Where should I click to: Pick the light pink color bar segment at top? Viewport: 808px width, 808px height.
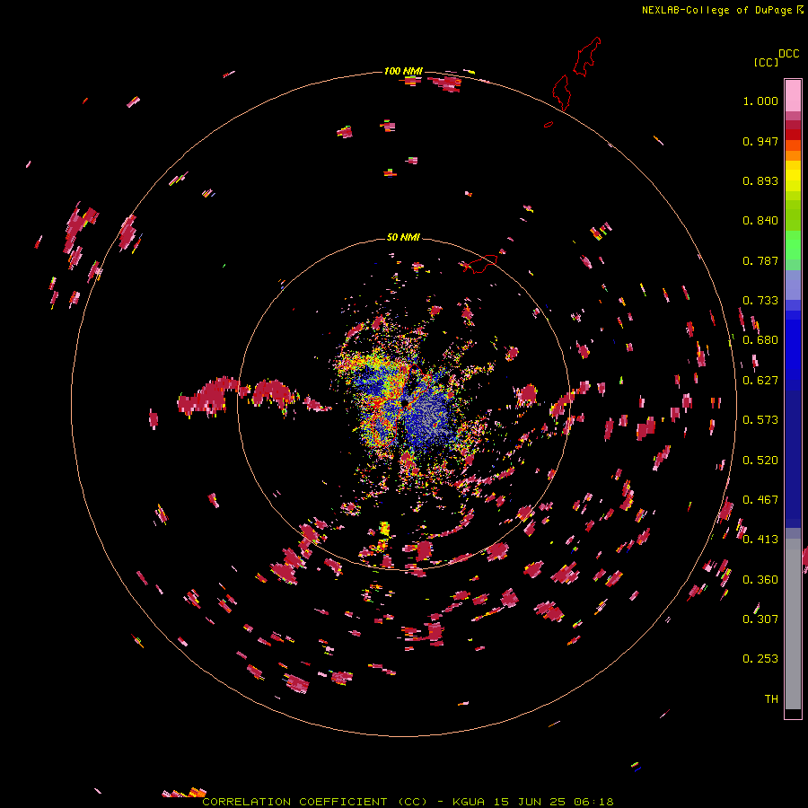coord(793,95)
